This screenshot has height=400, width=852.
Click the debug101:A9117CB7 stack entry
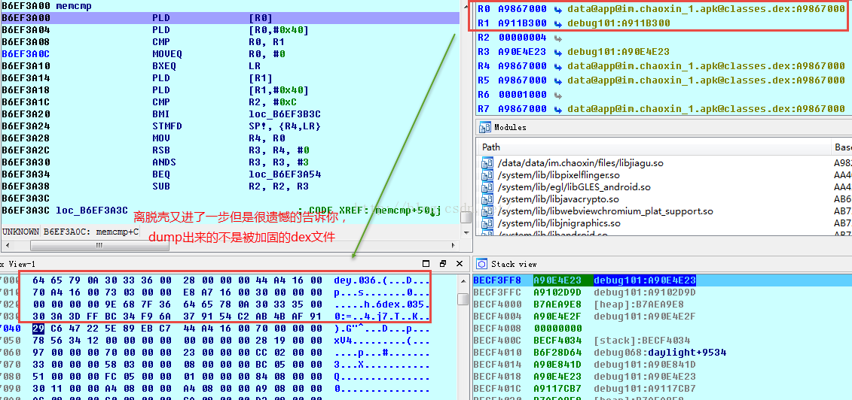tap(644, 388)
